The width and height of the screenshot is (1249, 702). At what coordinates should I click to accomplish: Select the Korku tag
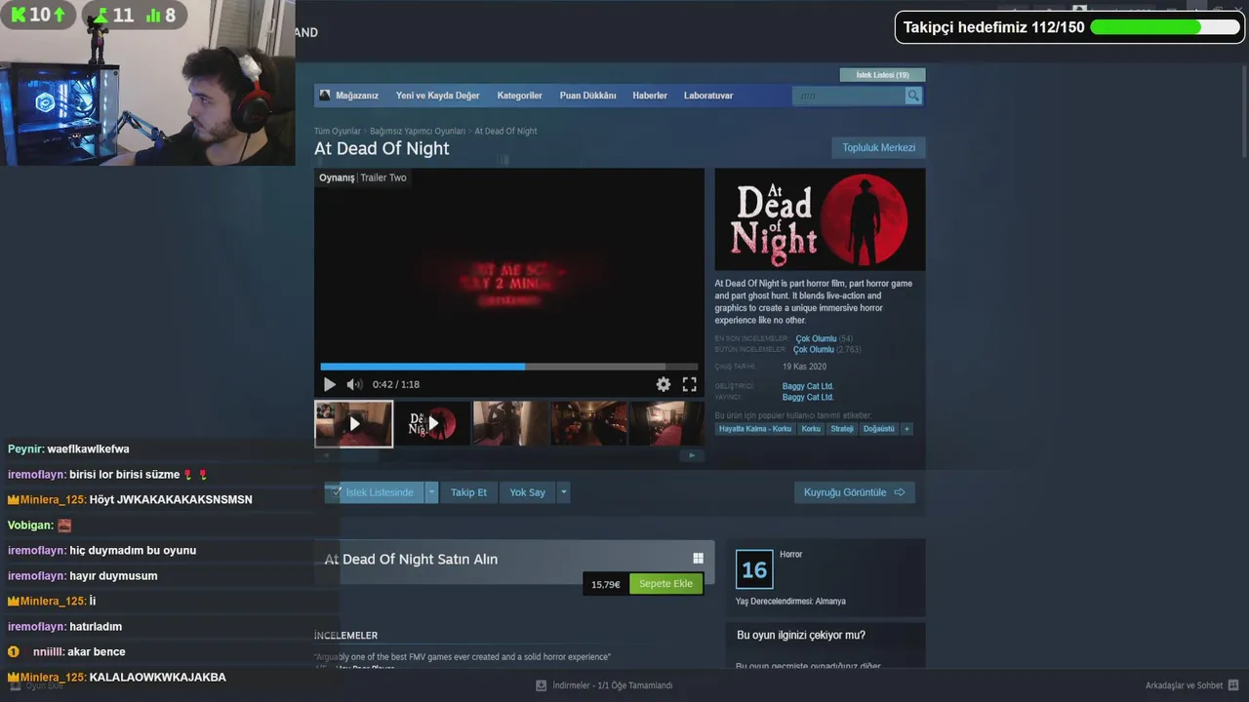click(811, 429)
